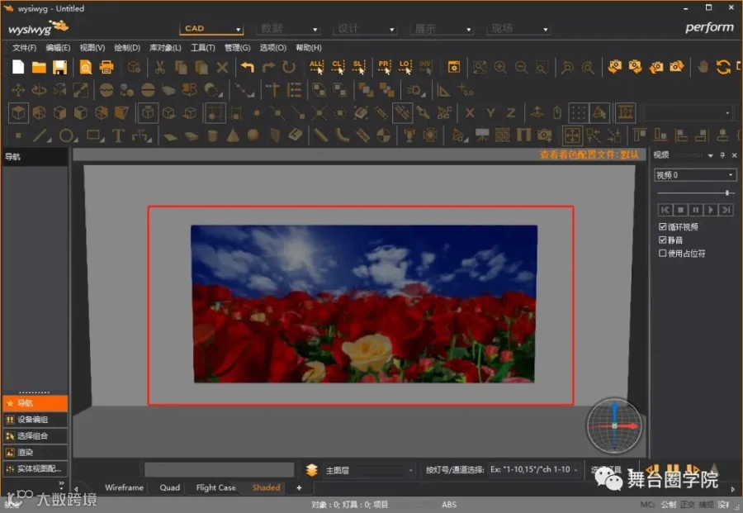743x513 pixels.
Task: Uncheck the 循环视频 checkbox
Action: point(662,226)
